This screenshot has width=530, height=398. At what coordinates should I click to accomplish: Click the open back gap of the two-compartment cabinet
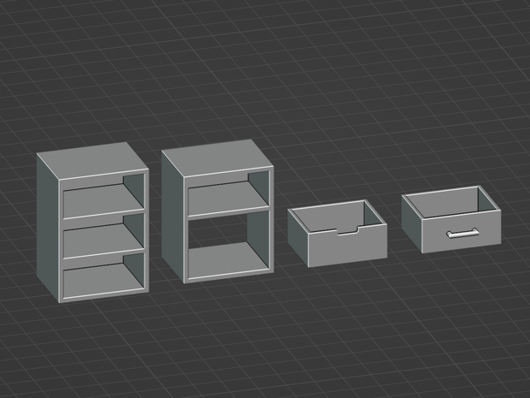coord(217,232)
